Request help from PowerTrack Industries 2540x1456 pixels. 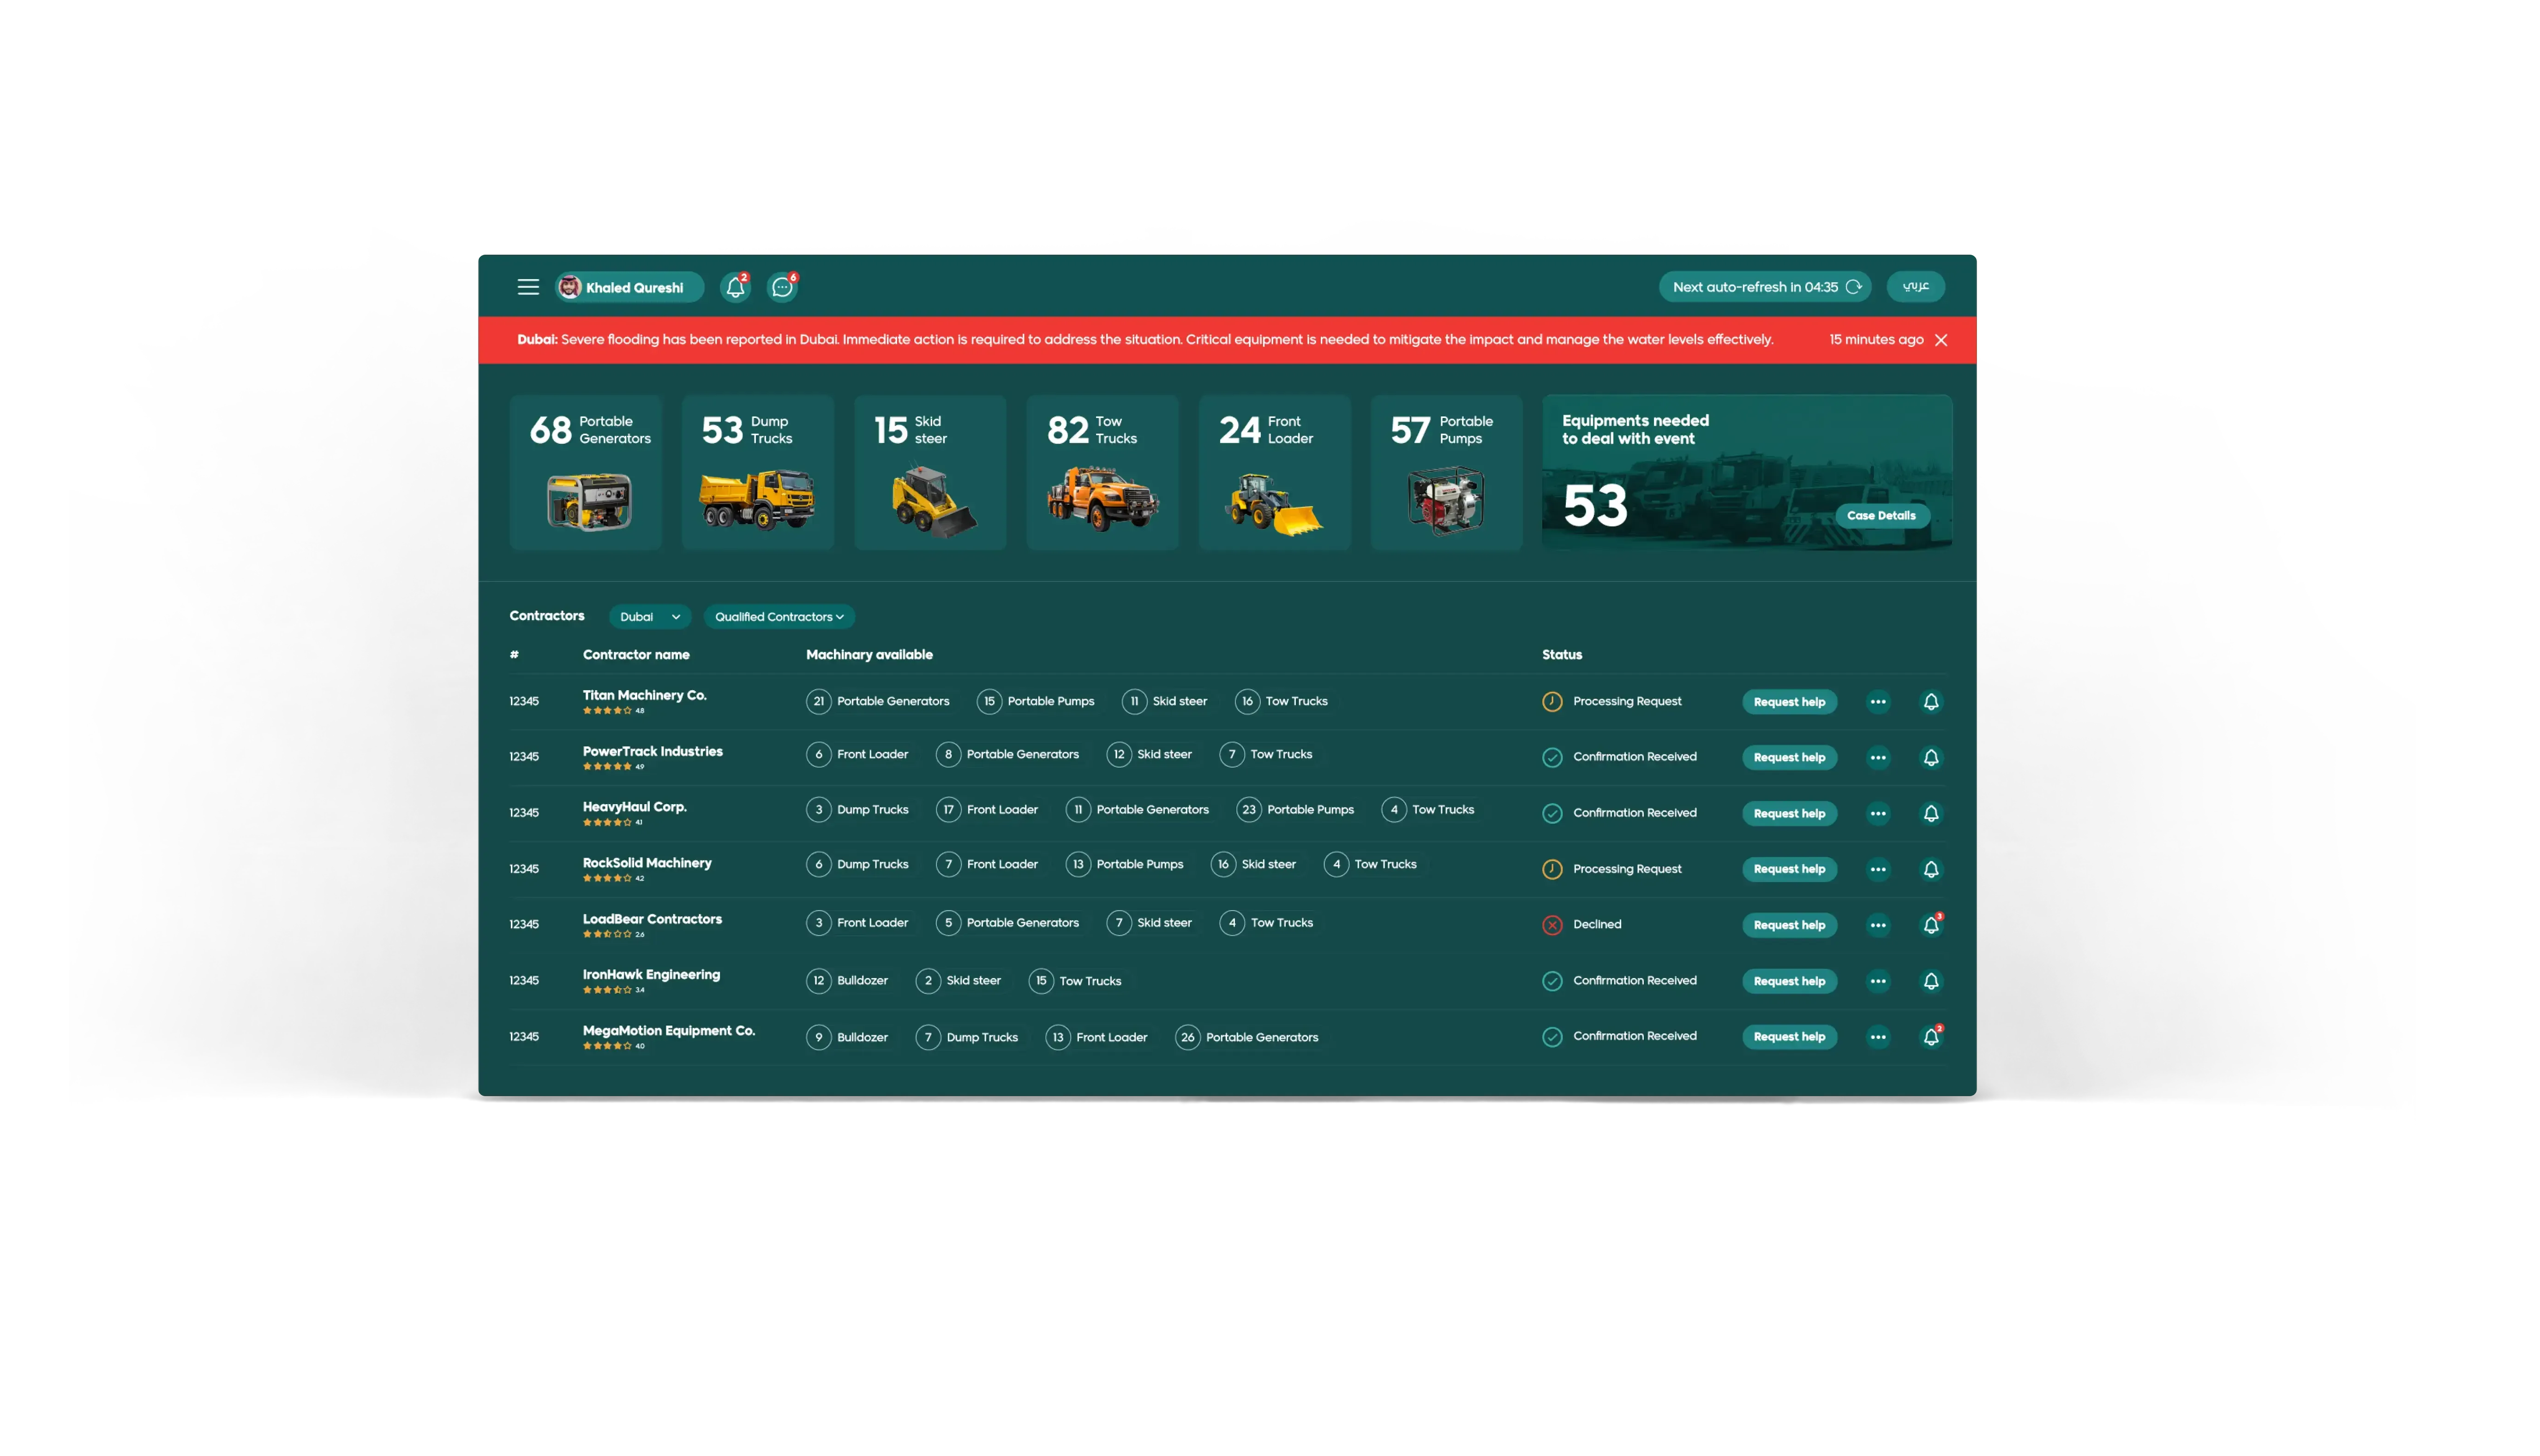[x=1789, y=757]
